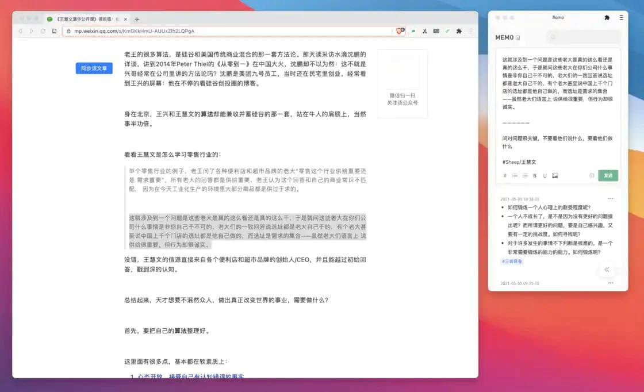
Task: Click the blue 同步该文章 button
Action: click(x=94, y=68)
